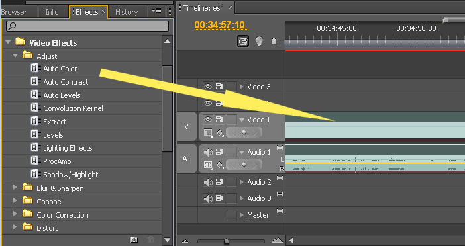Image resolution: width=465 pixels, height=246 pixels.
Task: Switch to the History tab
Action: (x=127, y=12)
